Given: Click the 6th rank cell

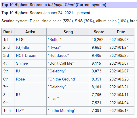Looking at the screenshot, I should (8, 79).
